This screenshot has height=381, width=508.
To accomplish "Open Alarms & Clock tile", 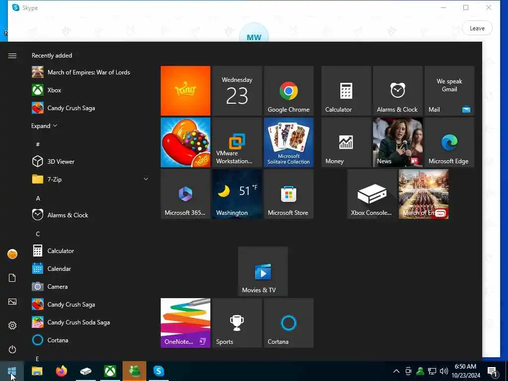I will (x=397, y=91).
